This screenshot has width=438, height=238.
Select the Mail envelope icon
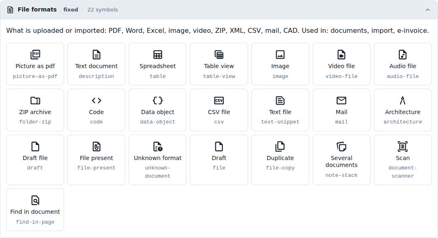(x=341, y=101)
